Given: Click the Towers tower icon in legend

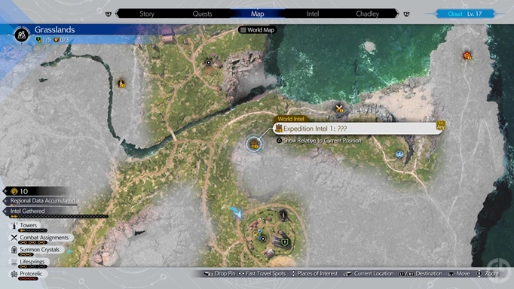Looking at the screenshot, I should pyautogui.click(x=14, y=225).
